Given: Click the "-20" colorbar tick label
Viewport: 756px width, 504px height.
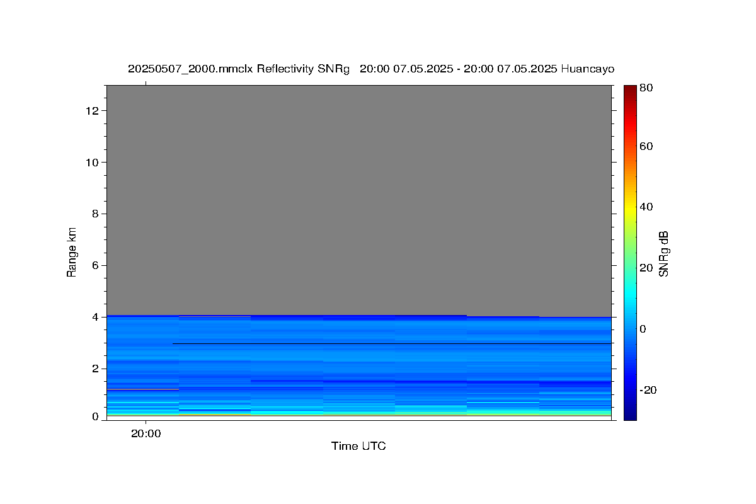Looking at the screenshot, I should tap(648, 390).
